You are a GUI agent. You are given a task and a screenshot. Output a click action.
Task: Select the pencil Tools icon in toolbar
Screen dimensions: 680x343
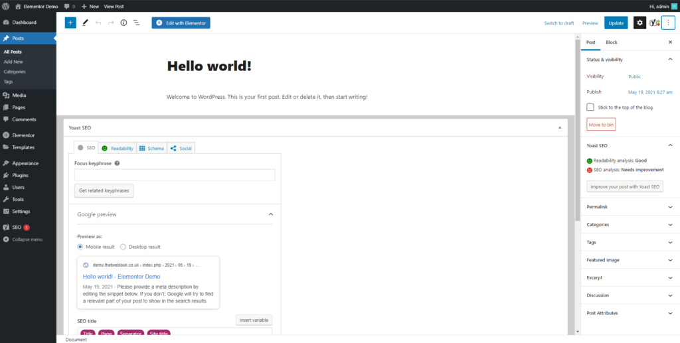[85, 23]
